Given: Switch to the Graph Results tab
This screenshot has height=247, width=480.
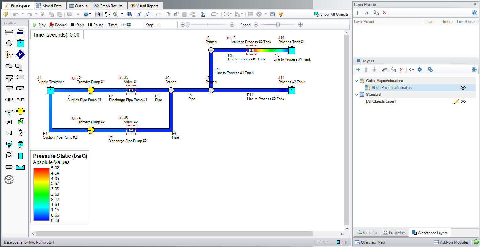Looking at the screenshot, I should (x=109, y=5).
